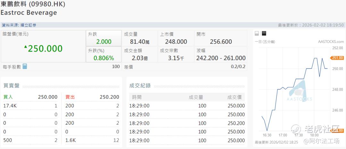The image size is (346, 149).
Task: Click the 500 bid queue row
Action: click(30, 140)
